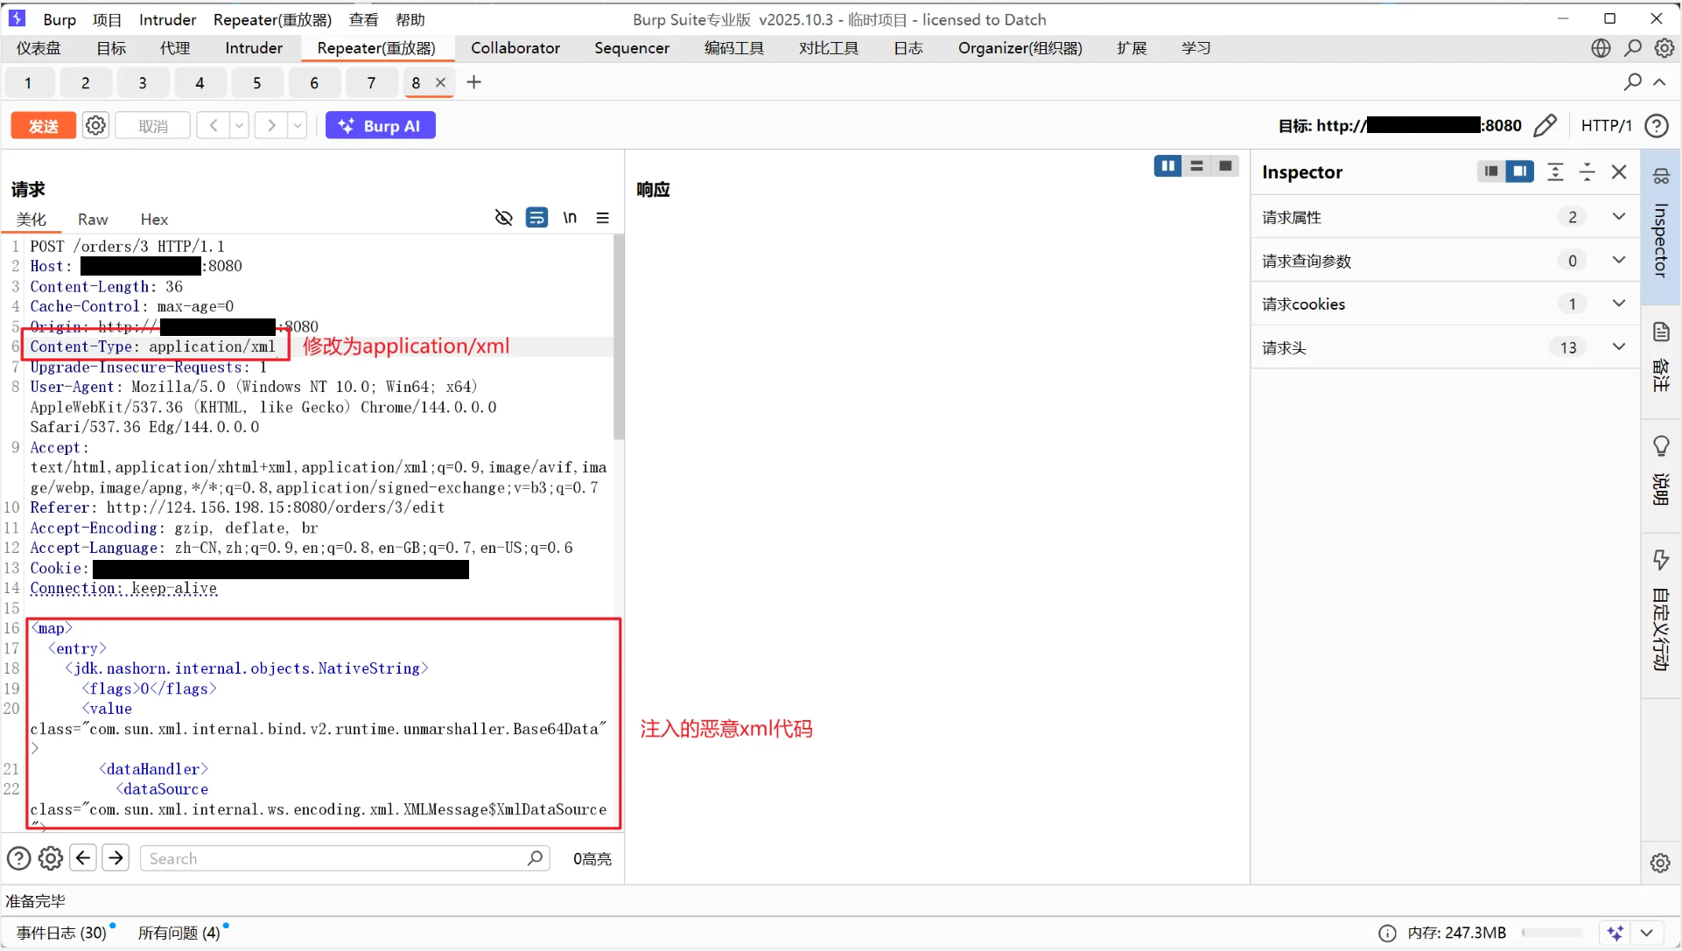
Task: Click the memory usage bar
Action: [1552, 934]
